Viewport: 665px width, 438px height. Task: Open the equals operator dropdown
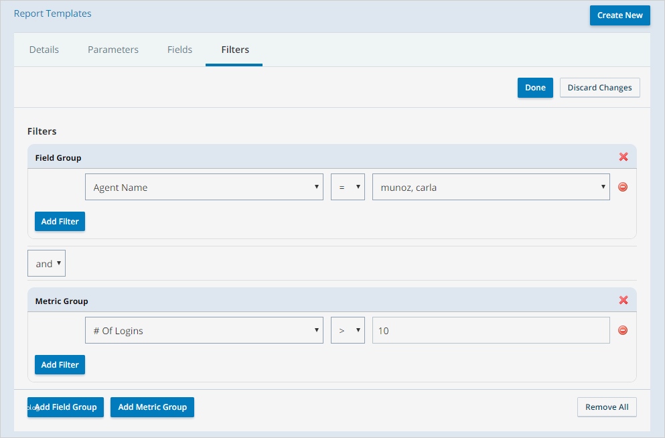point(348,187)
